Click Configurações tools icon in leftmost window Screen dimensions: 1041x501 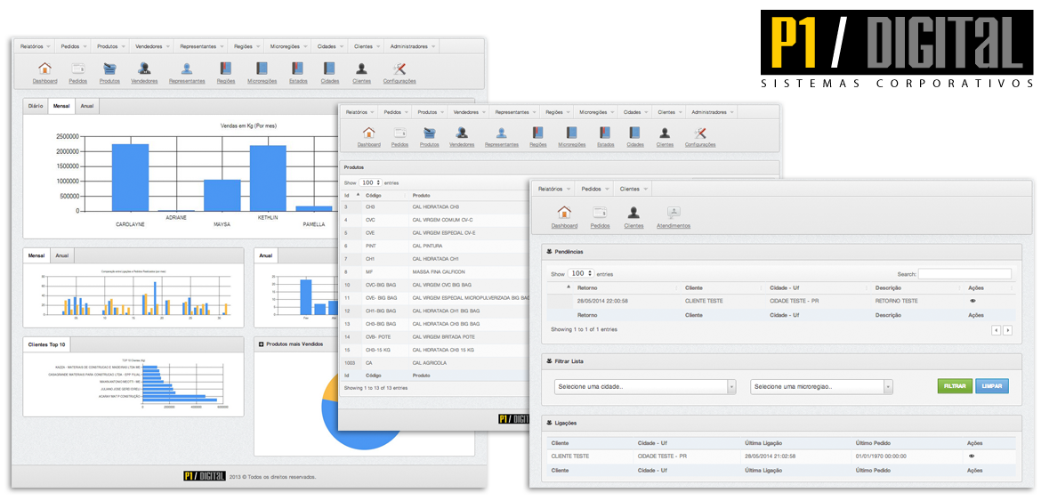point(399,69)
